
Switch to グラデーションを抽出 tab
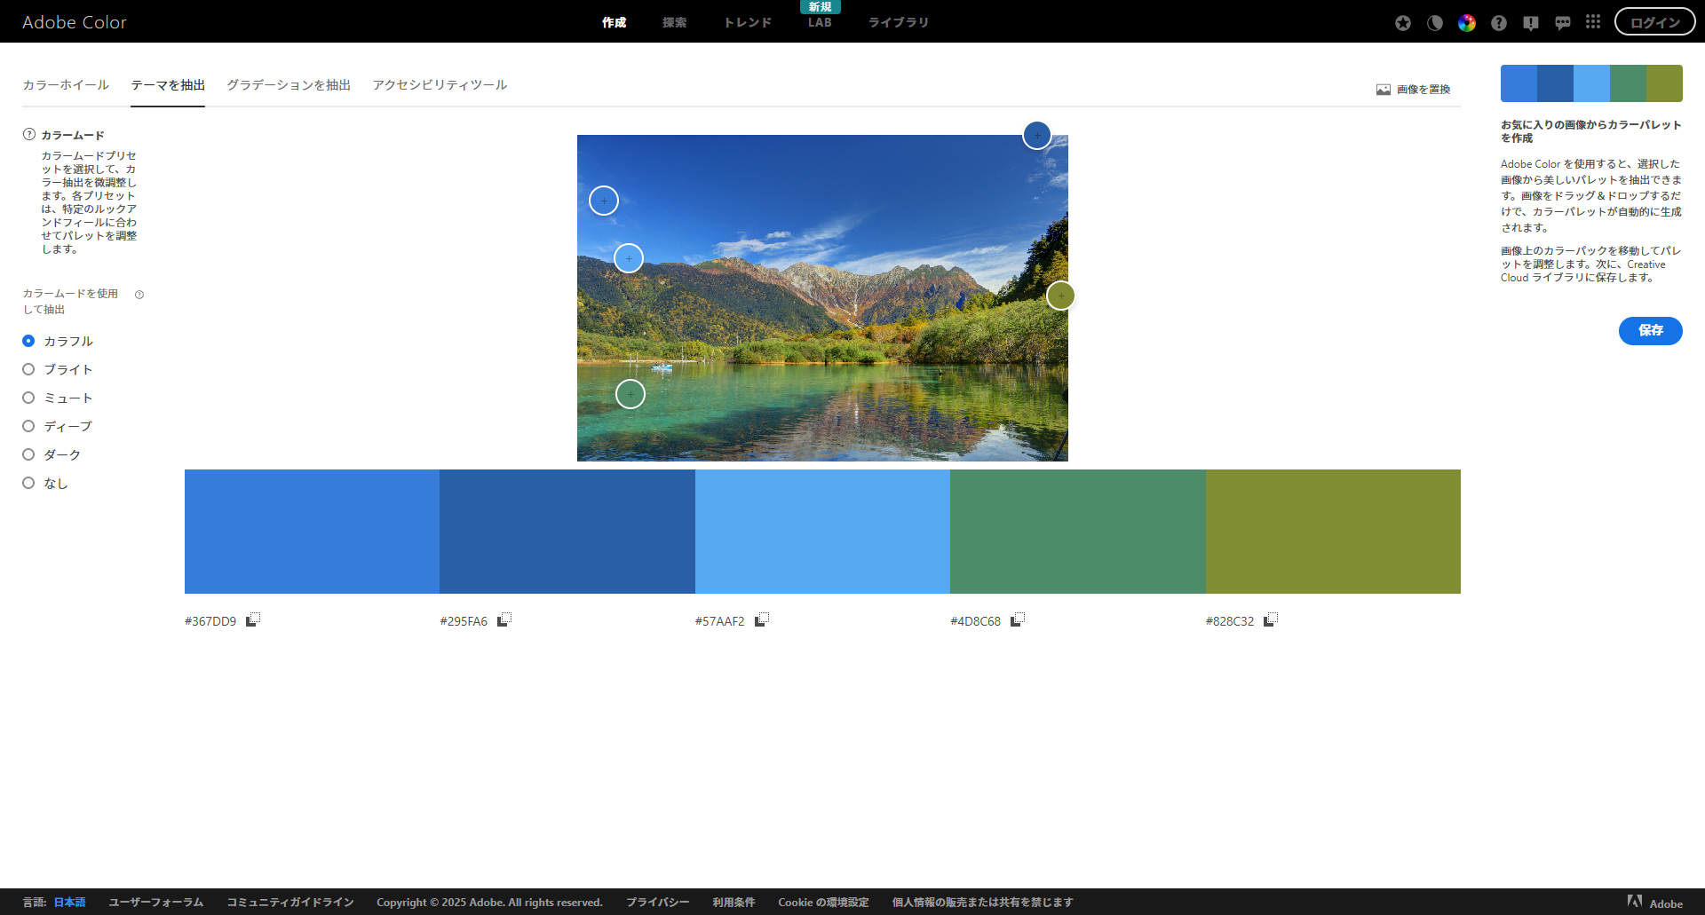click(289, 85)
